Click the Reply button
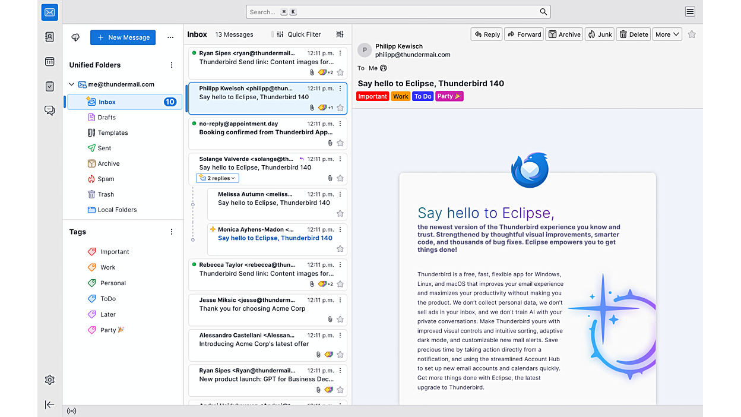 point(486,34)
